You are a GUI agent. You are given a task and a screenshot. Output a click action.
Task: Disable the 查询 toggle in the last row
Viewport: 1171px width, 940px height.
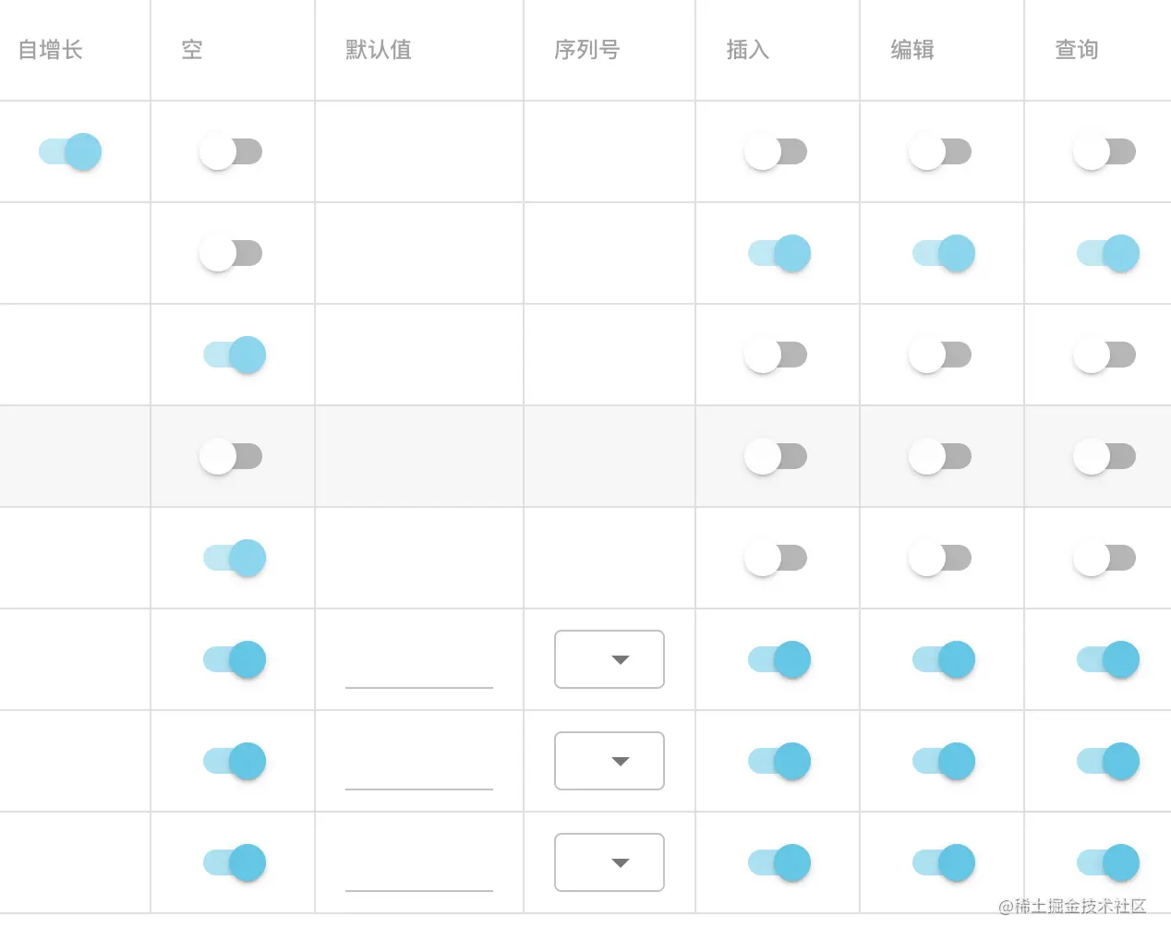(1108, 862)
